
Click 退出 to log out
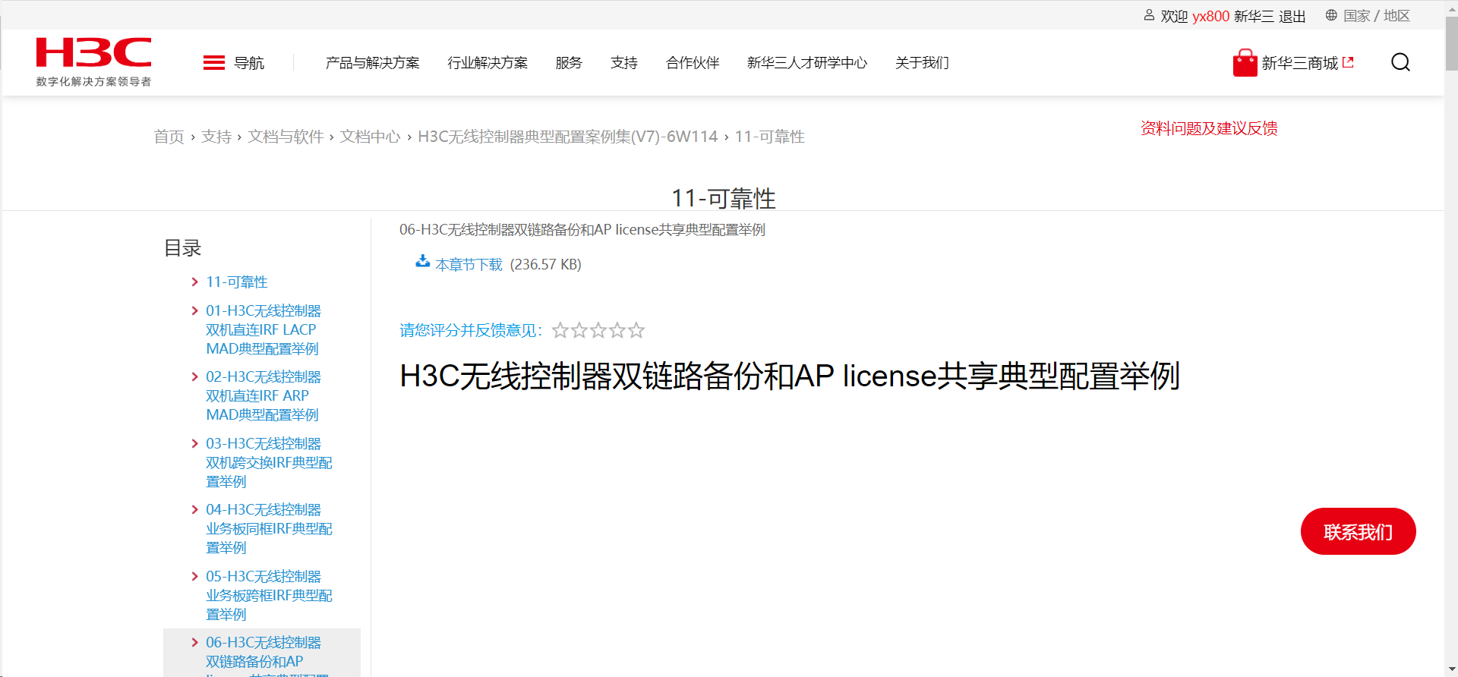click(1292, 16)
